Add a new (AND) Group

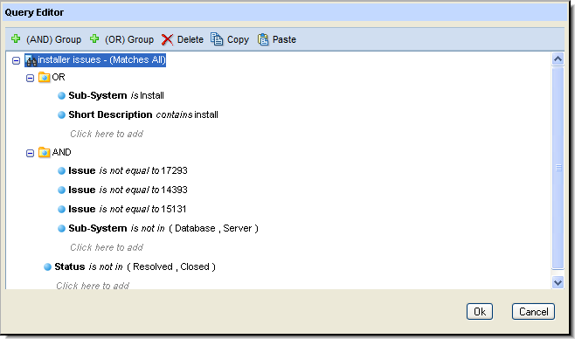point(46,39)
